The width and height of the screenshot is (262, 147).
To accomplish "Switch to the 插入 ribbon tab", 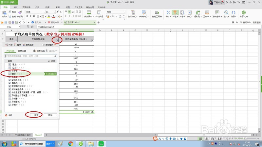I will click(x=15, y=7).
